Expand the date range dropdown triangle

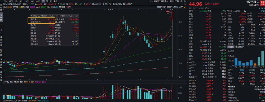pyautogui.click(x=182, y=7)
